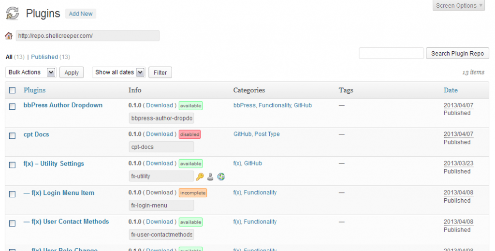Sort table by Plugins column header

coord(34,90)
